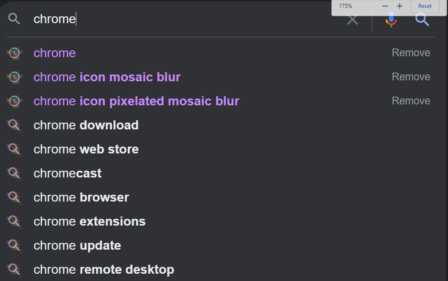Zoom in with the plus button
This screenshot has height=281, width=448.
pyautogui.click(x=399, y=6)
